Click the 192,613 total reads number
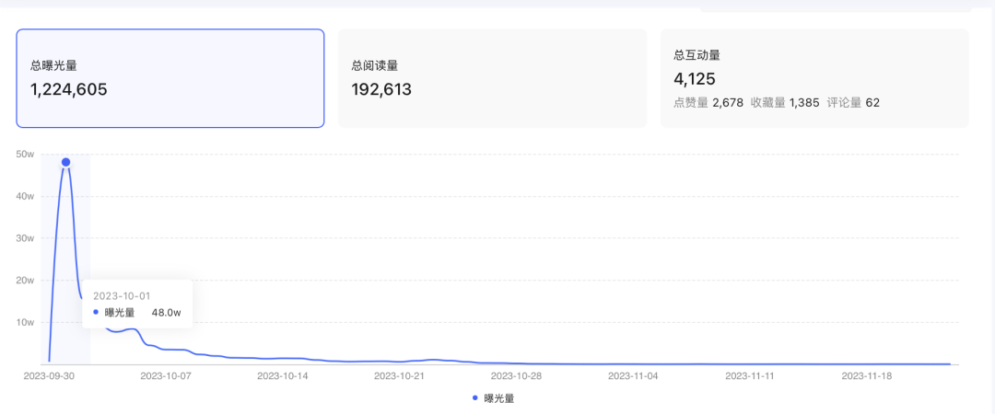Image resolution: width=995 pixels, height=414 pixels. point(381,89)
